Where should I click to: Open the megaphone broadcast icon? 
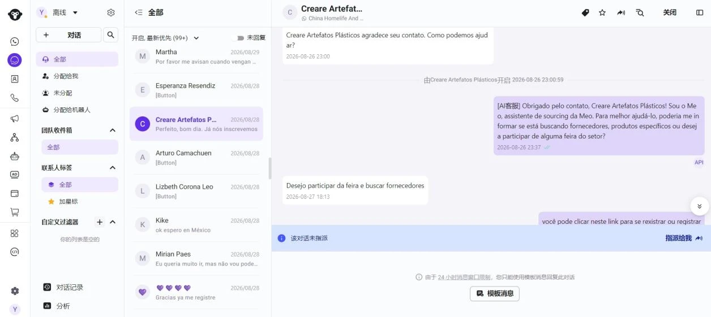pos(15,119)
